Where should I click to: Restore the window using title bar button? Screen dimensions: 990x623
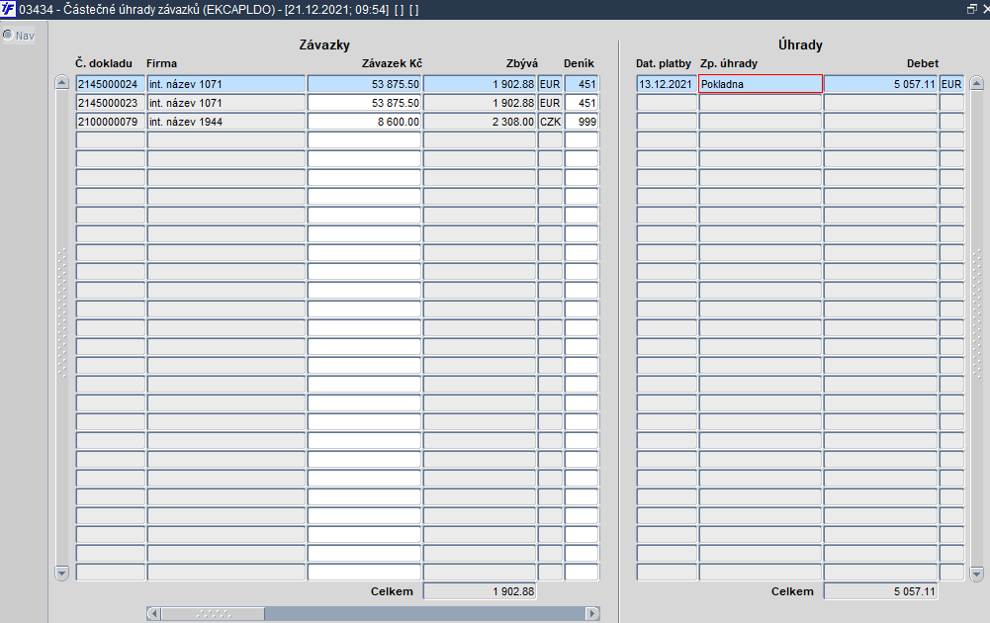(971, 9)
